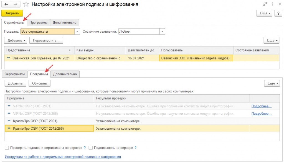The height and width of the screenshot is (162, 284).
Task: Open the instructions link at the bottom
Action: (63, 157)
